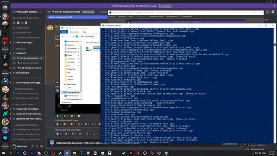Image resolution: width=277 pixels, height=156 pixels.
Task: Select the local disk drive icon in Explorer
Action: click(x=89, y=49)
